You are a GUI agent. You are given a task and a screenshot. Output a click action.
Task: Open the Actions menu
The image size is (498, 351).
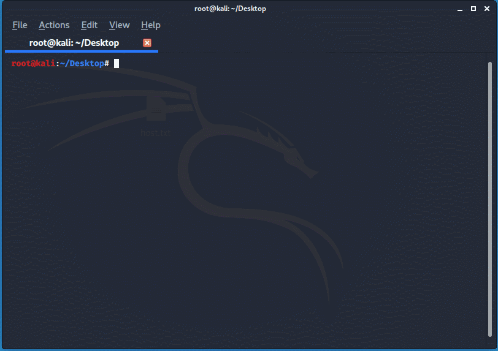click(x=54, y=25)
